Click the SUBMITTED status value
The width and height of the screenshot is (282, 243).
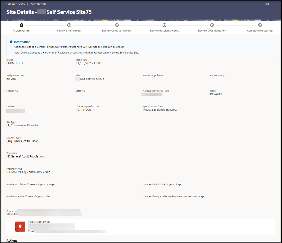pos(15,63)
